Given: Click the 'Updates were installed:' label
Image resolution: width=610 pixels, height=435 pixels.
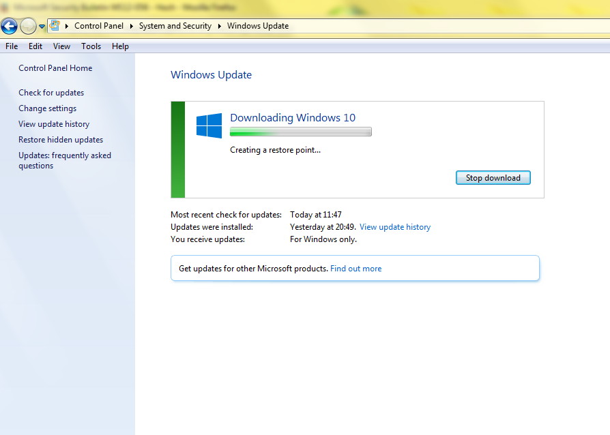Looking at the screenshot, I should (x=212, y=227).
